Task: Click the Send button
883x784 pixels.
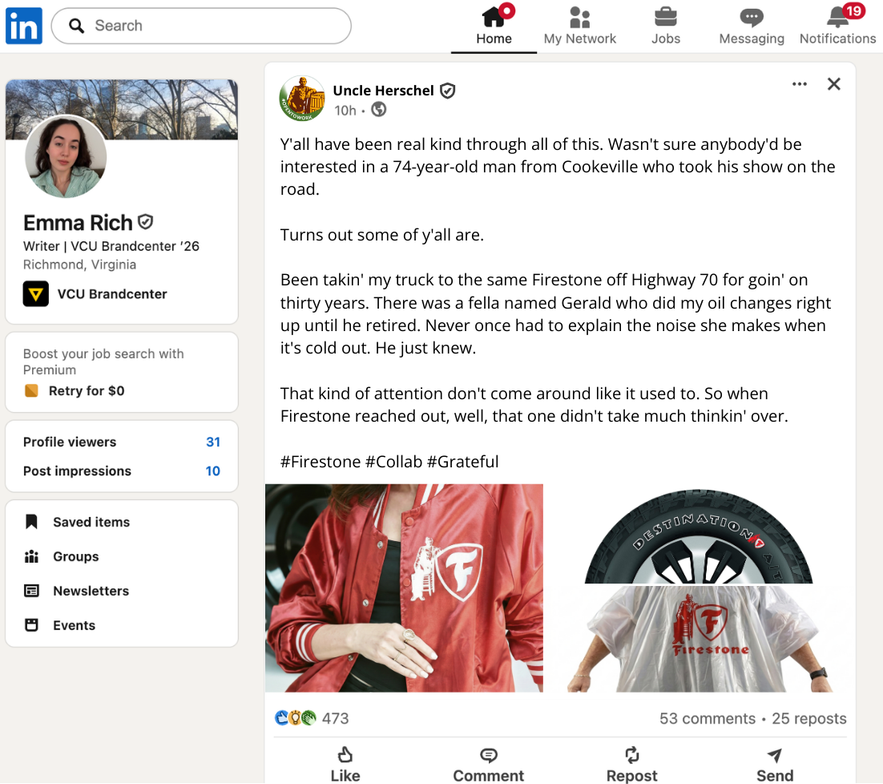Action: 774,764
